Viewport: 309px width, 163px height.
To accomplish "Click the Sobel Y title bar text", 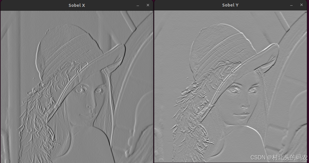I will (230, 5).
